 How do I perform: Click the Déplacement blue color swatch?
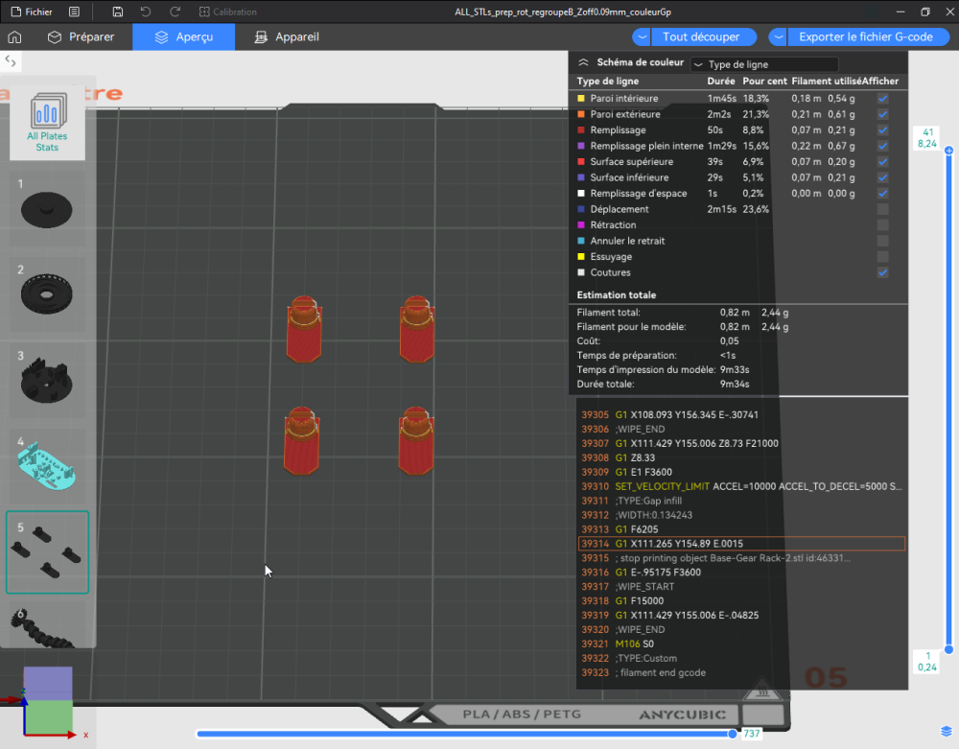[581, 209]
